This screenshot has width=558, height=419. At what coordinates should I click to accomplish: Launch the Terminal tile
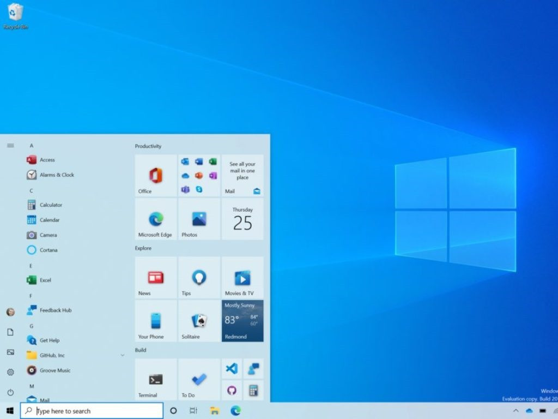(x=155, y=379)
